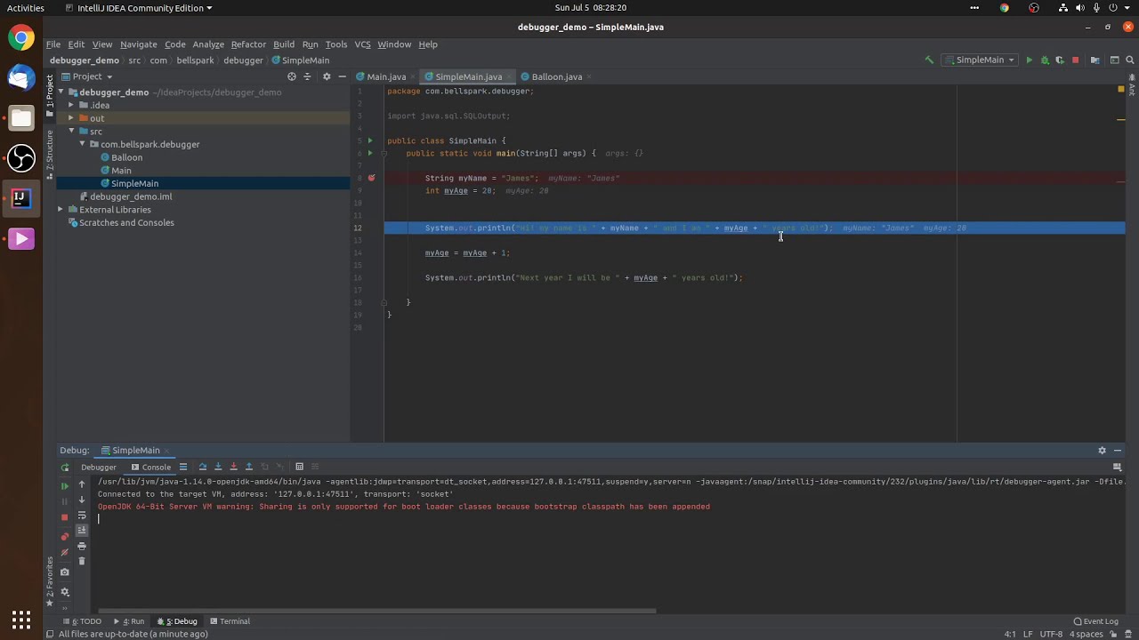1139x640 pixels.
Task: Click the red Force Step Into icon
Action: coord(233,467)
